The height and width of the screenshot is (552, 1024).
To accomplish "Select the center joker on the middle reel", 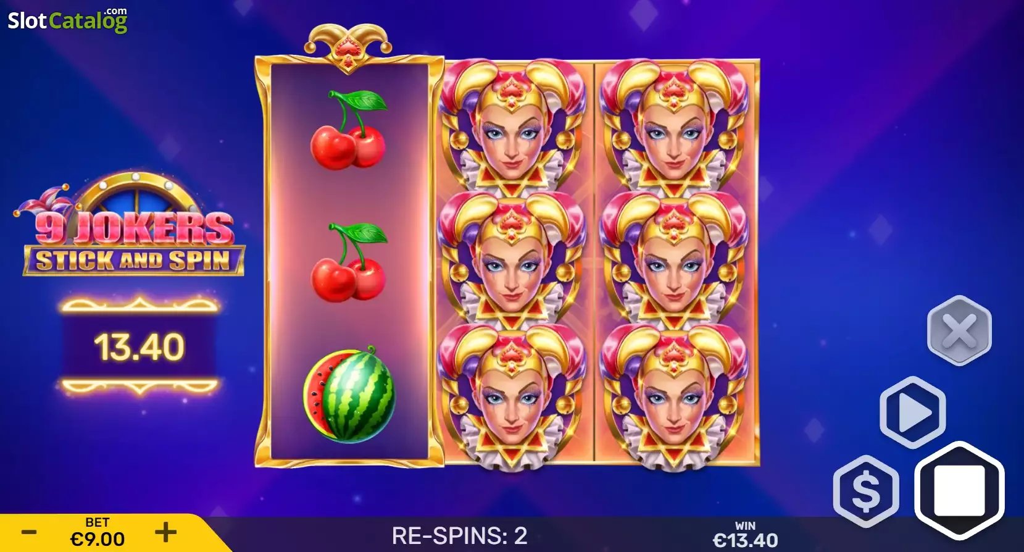I will tap(512, 261).
